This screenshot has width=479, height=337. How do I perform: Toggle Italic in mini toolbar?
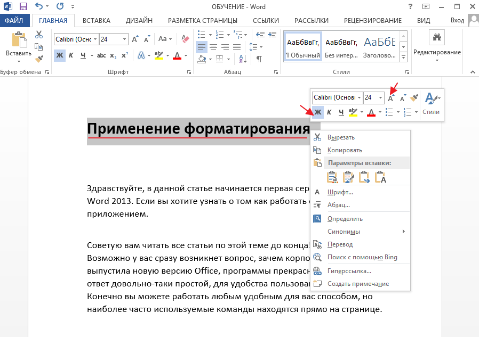pyautogui.click(x=329, y=112)
